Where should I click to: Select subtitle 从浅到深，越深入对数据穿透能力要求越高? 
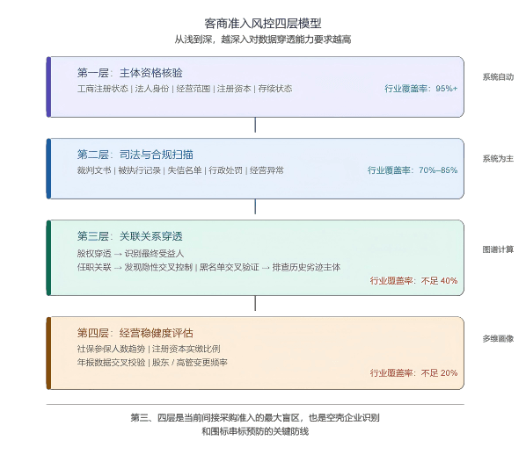point(263,40)
